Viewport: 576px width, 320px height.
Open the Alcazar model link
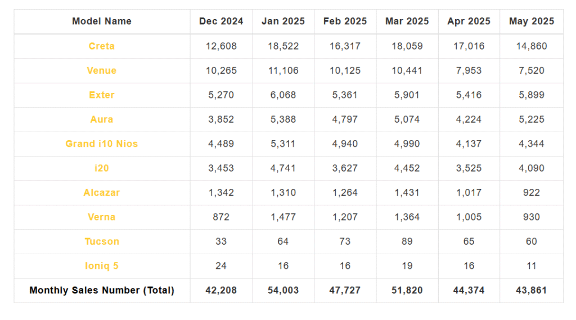point(101,192)
